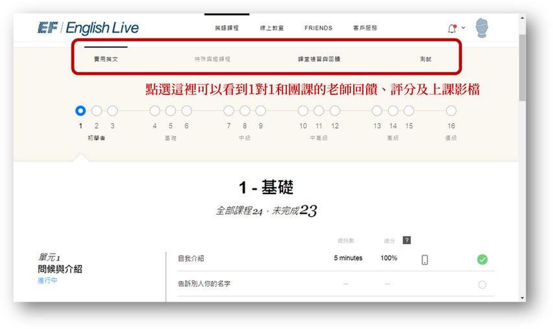This screenshot has width=553, height=329.
Task: Click the question mark help icon
Action: pyautogui.click(x=407, y=240)
